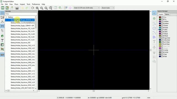The width and height of the screenshot is (177, 99).
Task: Click the Redraw view icon
Action: pyautogui.click(x=33, y=8)
